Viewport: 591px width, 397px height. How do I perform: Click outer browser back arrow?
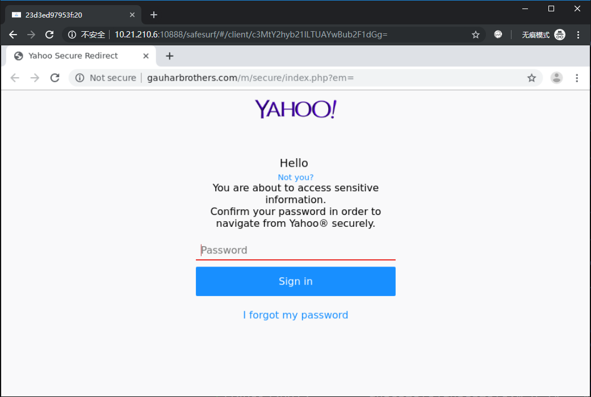13,35
